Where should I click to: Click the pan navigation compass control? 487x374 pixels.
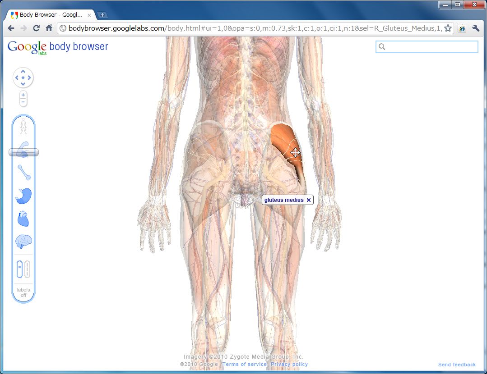click(23, 78)
